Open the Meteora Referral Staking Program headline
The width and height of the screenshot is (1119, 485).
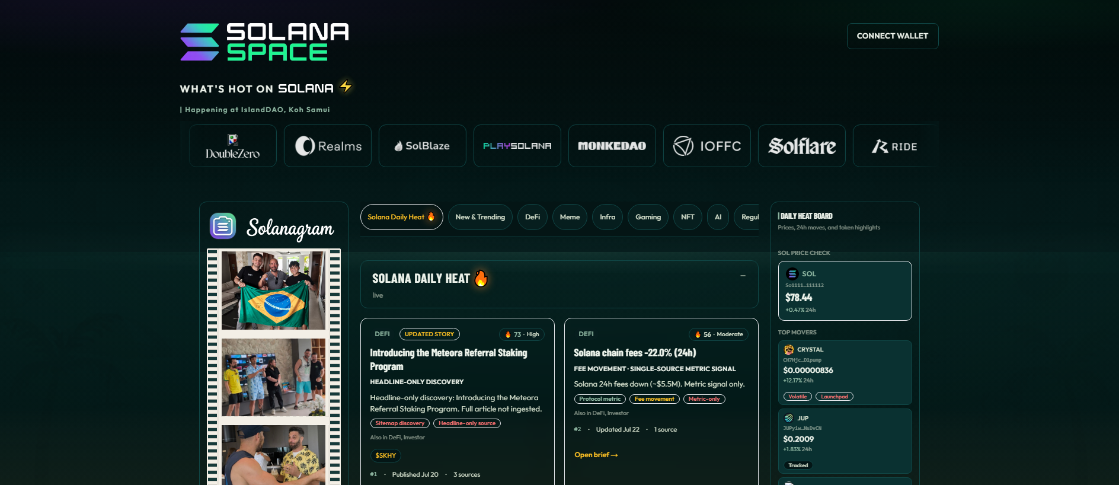click(449, 359)
